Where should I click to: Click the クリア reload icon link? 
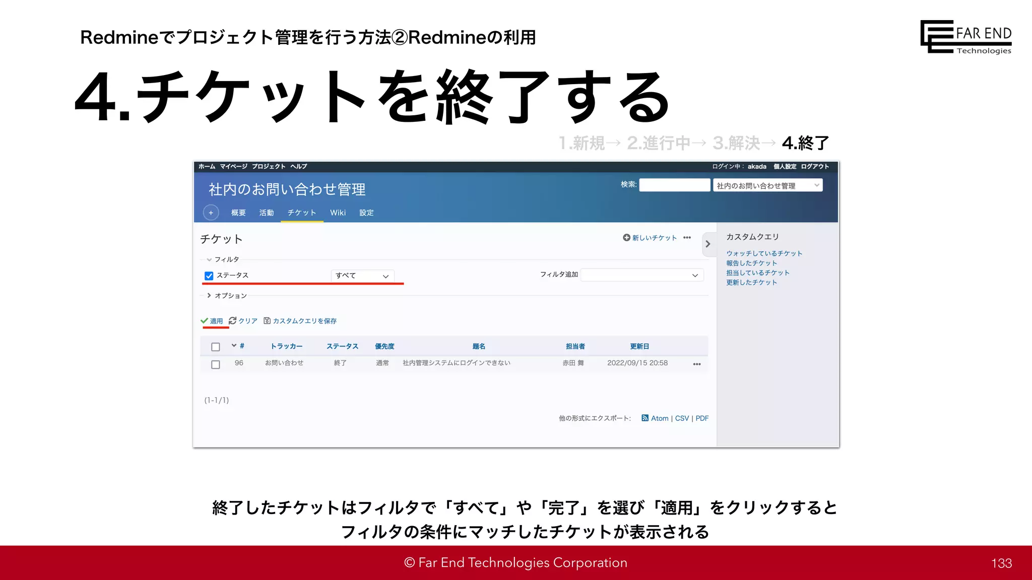tap(243, 321)
